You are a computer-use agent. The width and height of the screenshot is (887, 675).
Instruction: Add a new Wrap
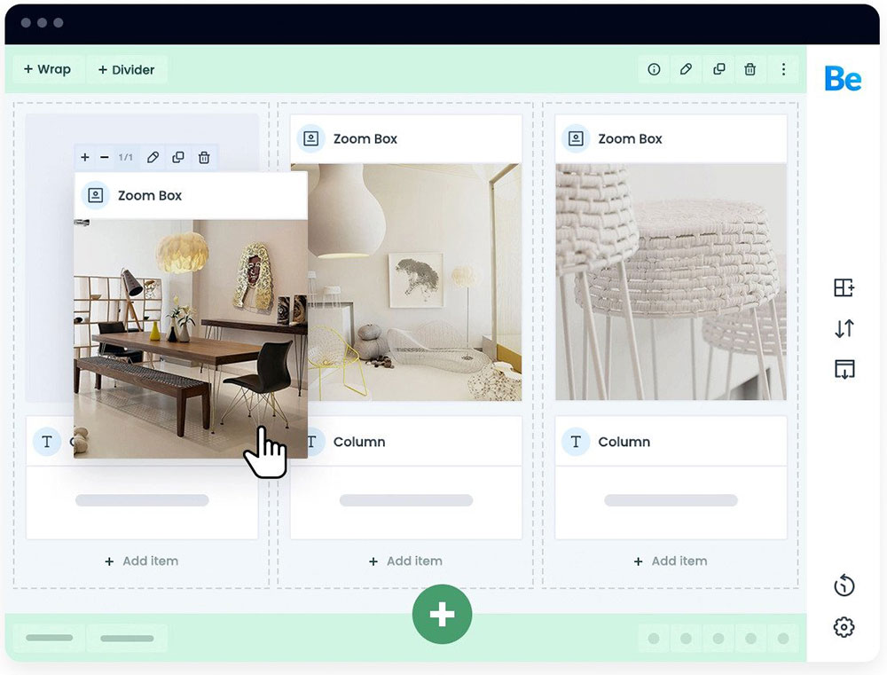tap(47, 69)
